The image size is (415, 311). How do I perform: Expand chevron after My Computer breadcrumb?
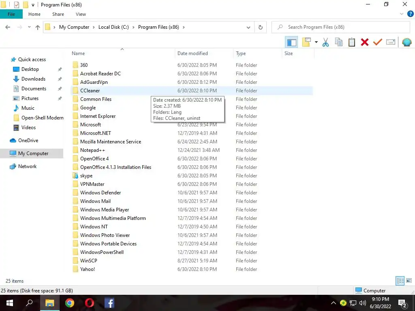pyautogui.click(x=94, y=27)
